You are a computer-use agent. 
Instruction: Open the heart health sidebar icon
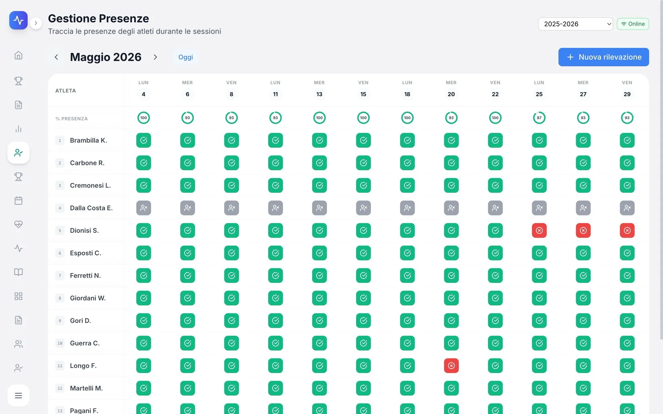pos(19,225)
